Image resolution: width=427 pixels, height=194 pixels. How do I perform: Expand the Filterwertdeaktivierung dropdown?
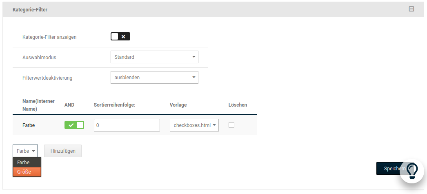154,78
